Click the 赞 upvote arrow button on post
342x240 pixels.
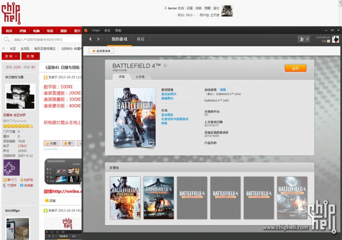[68, 143]
